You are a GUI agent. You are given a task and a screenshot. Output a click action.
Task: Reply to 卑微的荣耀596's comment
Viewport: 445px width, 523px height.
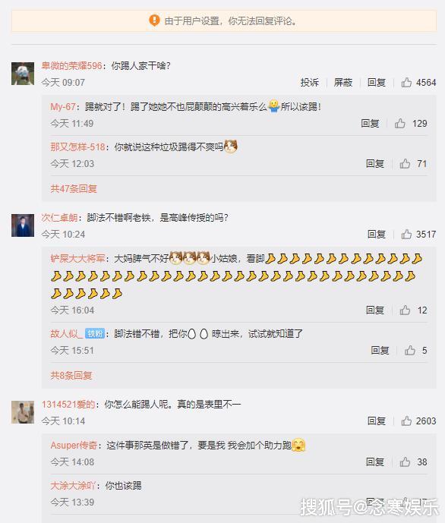pyautogui.click(x=377, y=83)
